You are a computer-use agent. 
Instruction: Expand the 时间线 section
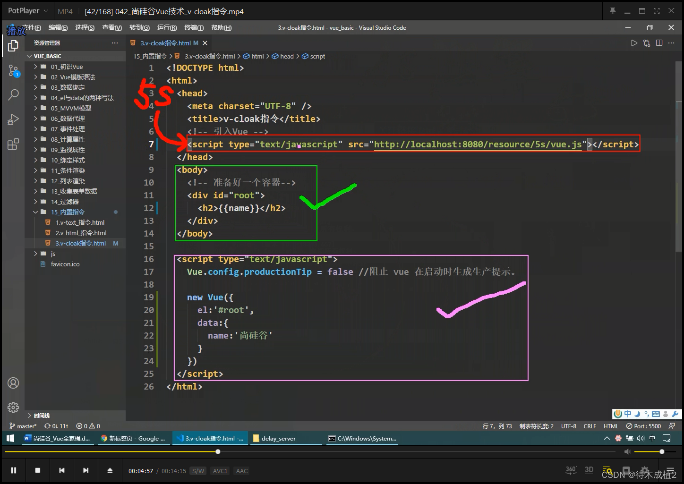click(42, 416)
